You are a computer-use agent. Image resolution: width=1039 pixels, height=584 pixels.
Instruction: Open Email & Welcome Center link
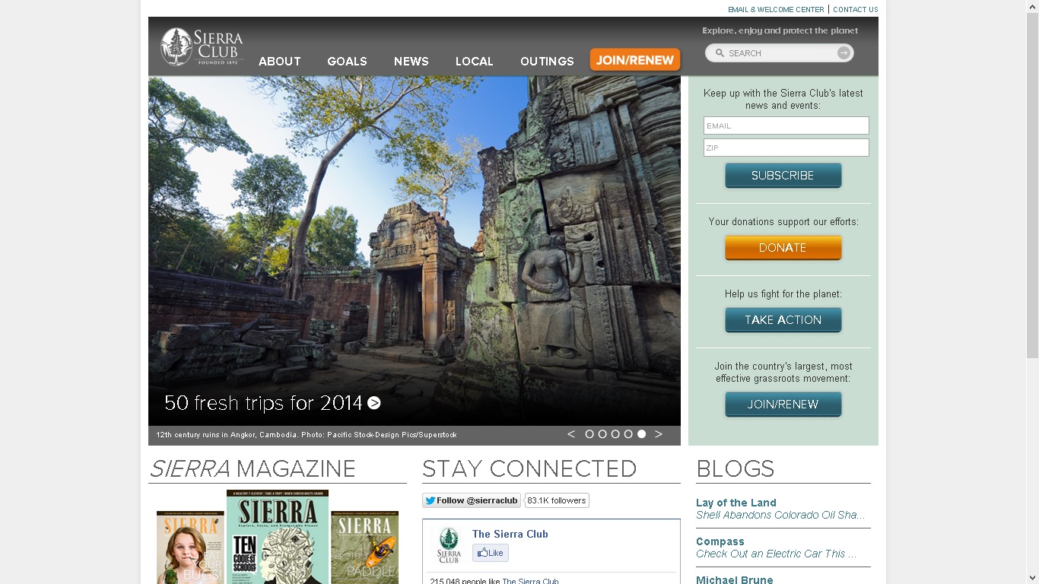tap(776, 10)
